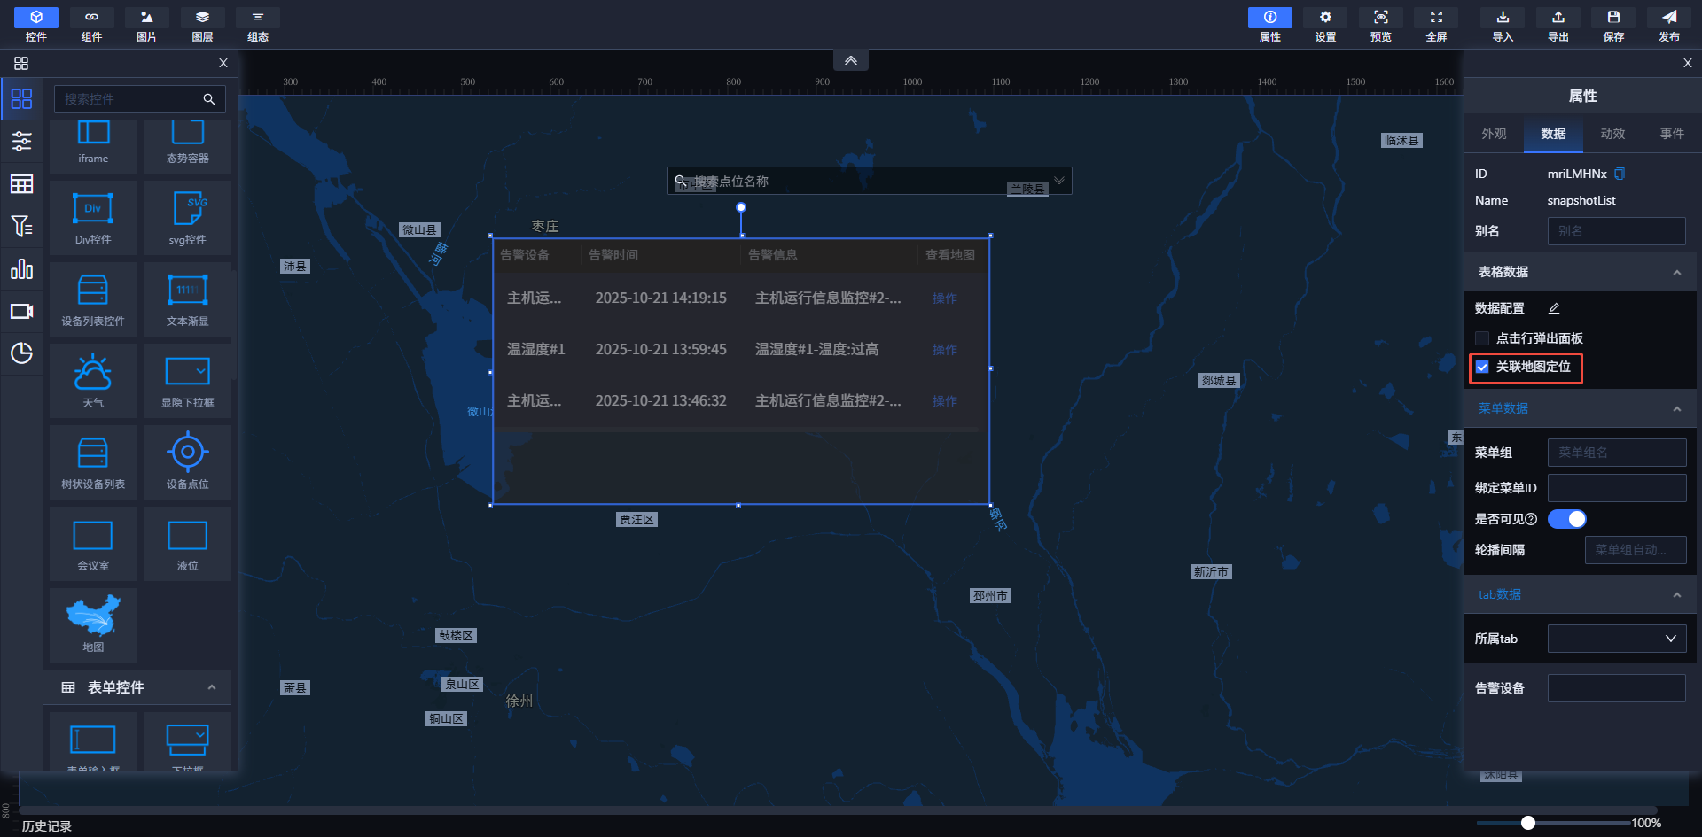Enter 全屏 fullscreen mode

[1436, 25]
